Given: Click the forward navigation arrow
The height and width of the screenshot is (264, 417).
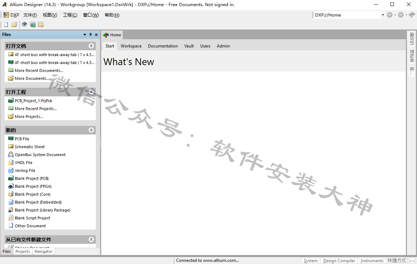Looking at the screenshot, I should tap(401, 15).
